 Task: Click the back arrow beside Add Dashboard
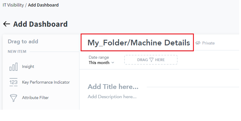click(6, 24)
